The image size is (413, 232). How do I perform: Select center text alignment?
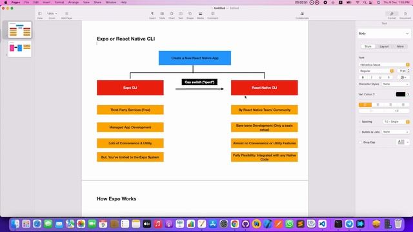(378, 104)
